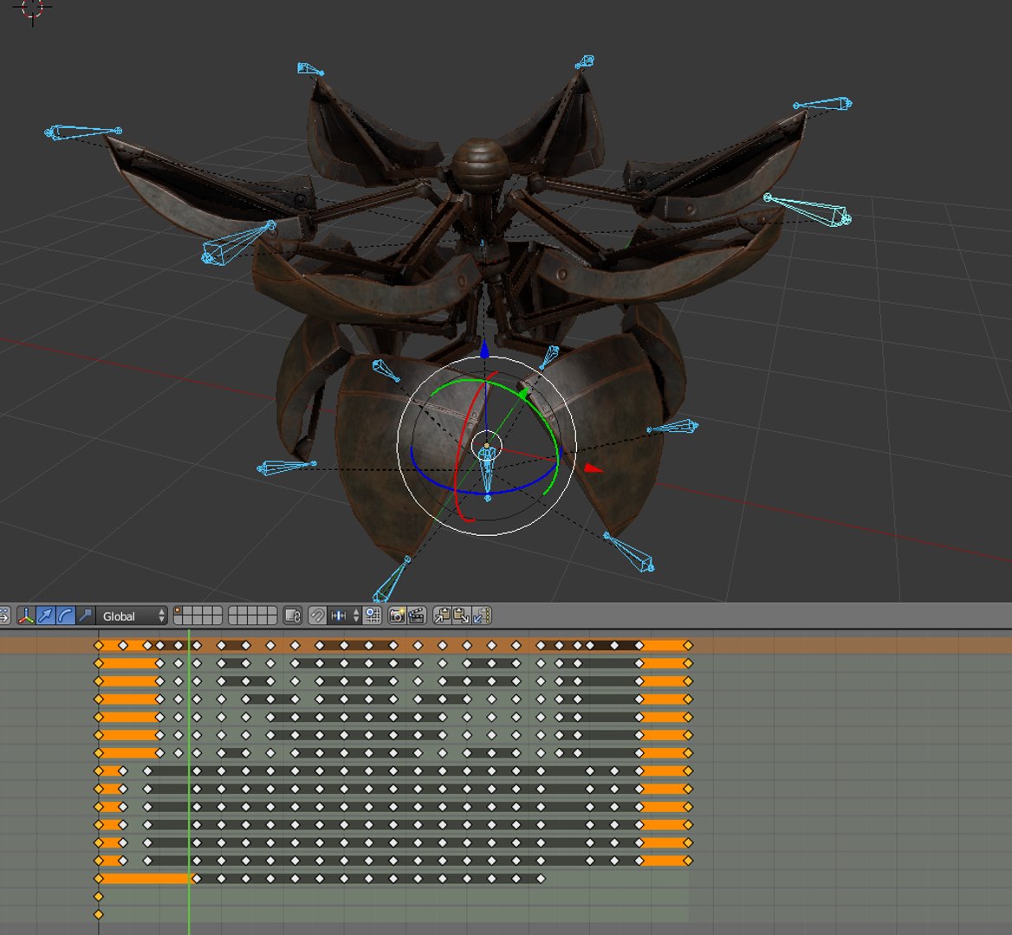Click the 3D cursor crosshair in the viewport corner
The image size is (1012, 935).
(32, 9)
